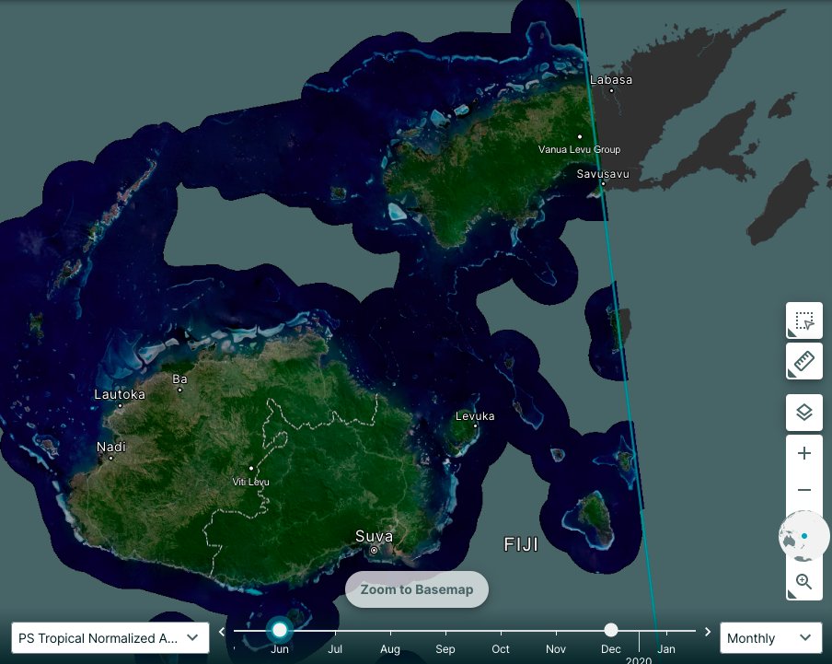Open PS Tropical Normalized basemap dropdown

110,638
